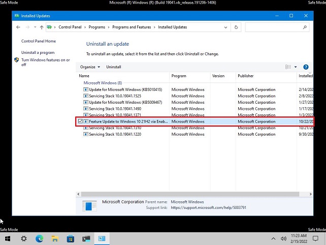The height and width of the screenshot is (245, 326).
Task: Click the horizontal scrollbar thumb
Action: (x=190, y=194)
